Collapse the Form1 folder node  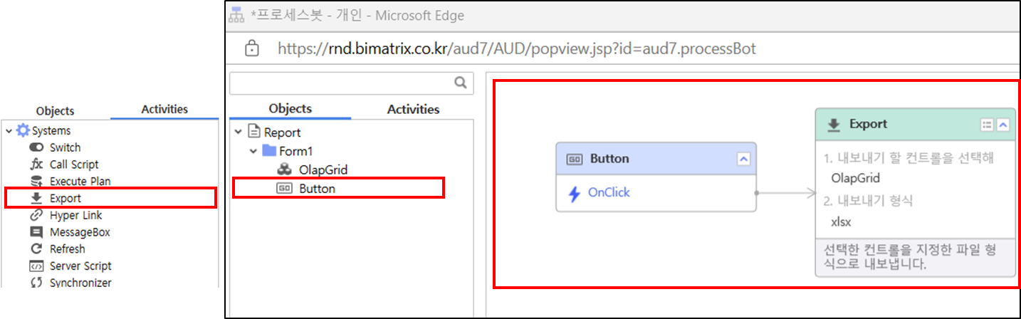click(x=253, y=151)
